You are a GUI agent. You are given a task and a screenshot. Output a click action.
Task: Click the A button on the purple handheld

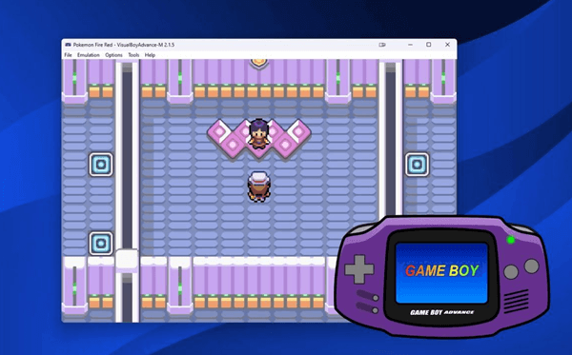pyautogui.click(x=532, y=266)
